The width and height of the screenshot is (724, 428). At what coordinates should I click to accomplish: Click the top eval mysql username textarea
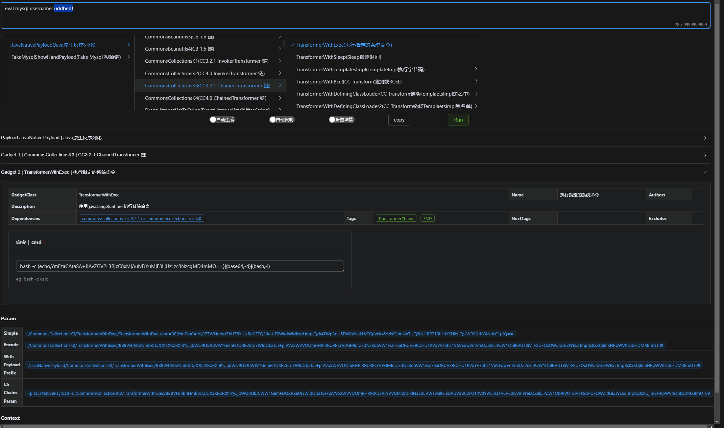[355, 15]
